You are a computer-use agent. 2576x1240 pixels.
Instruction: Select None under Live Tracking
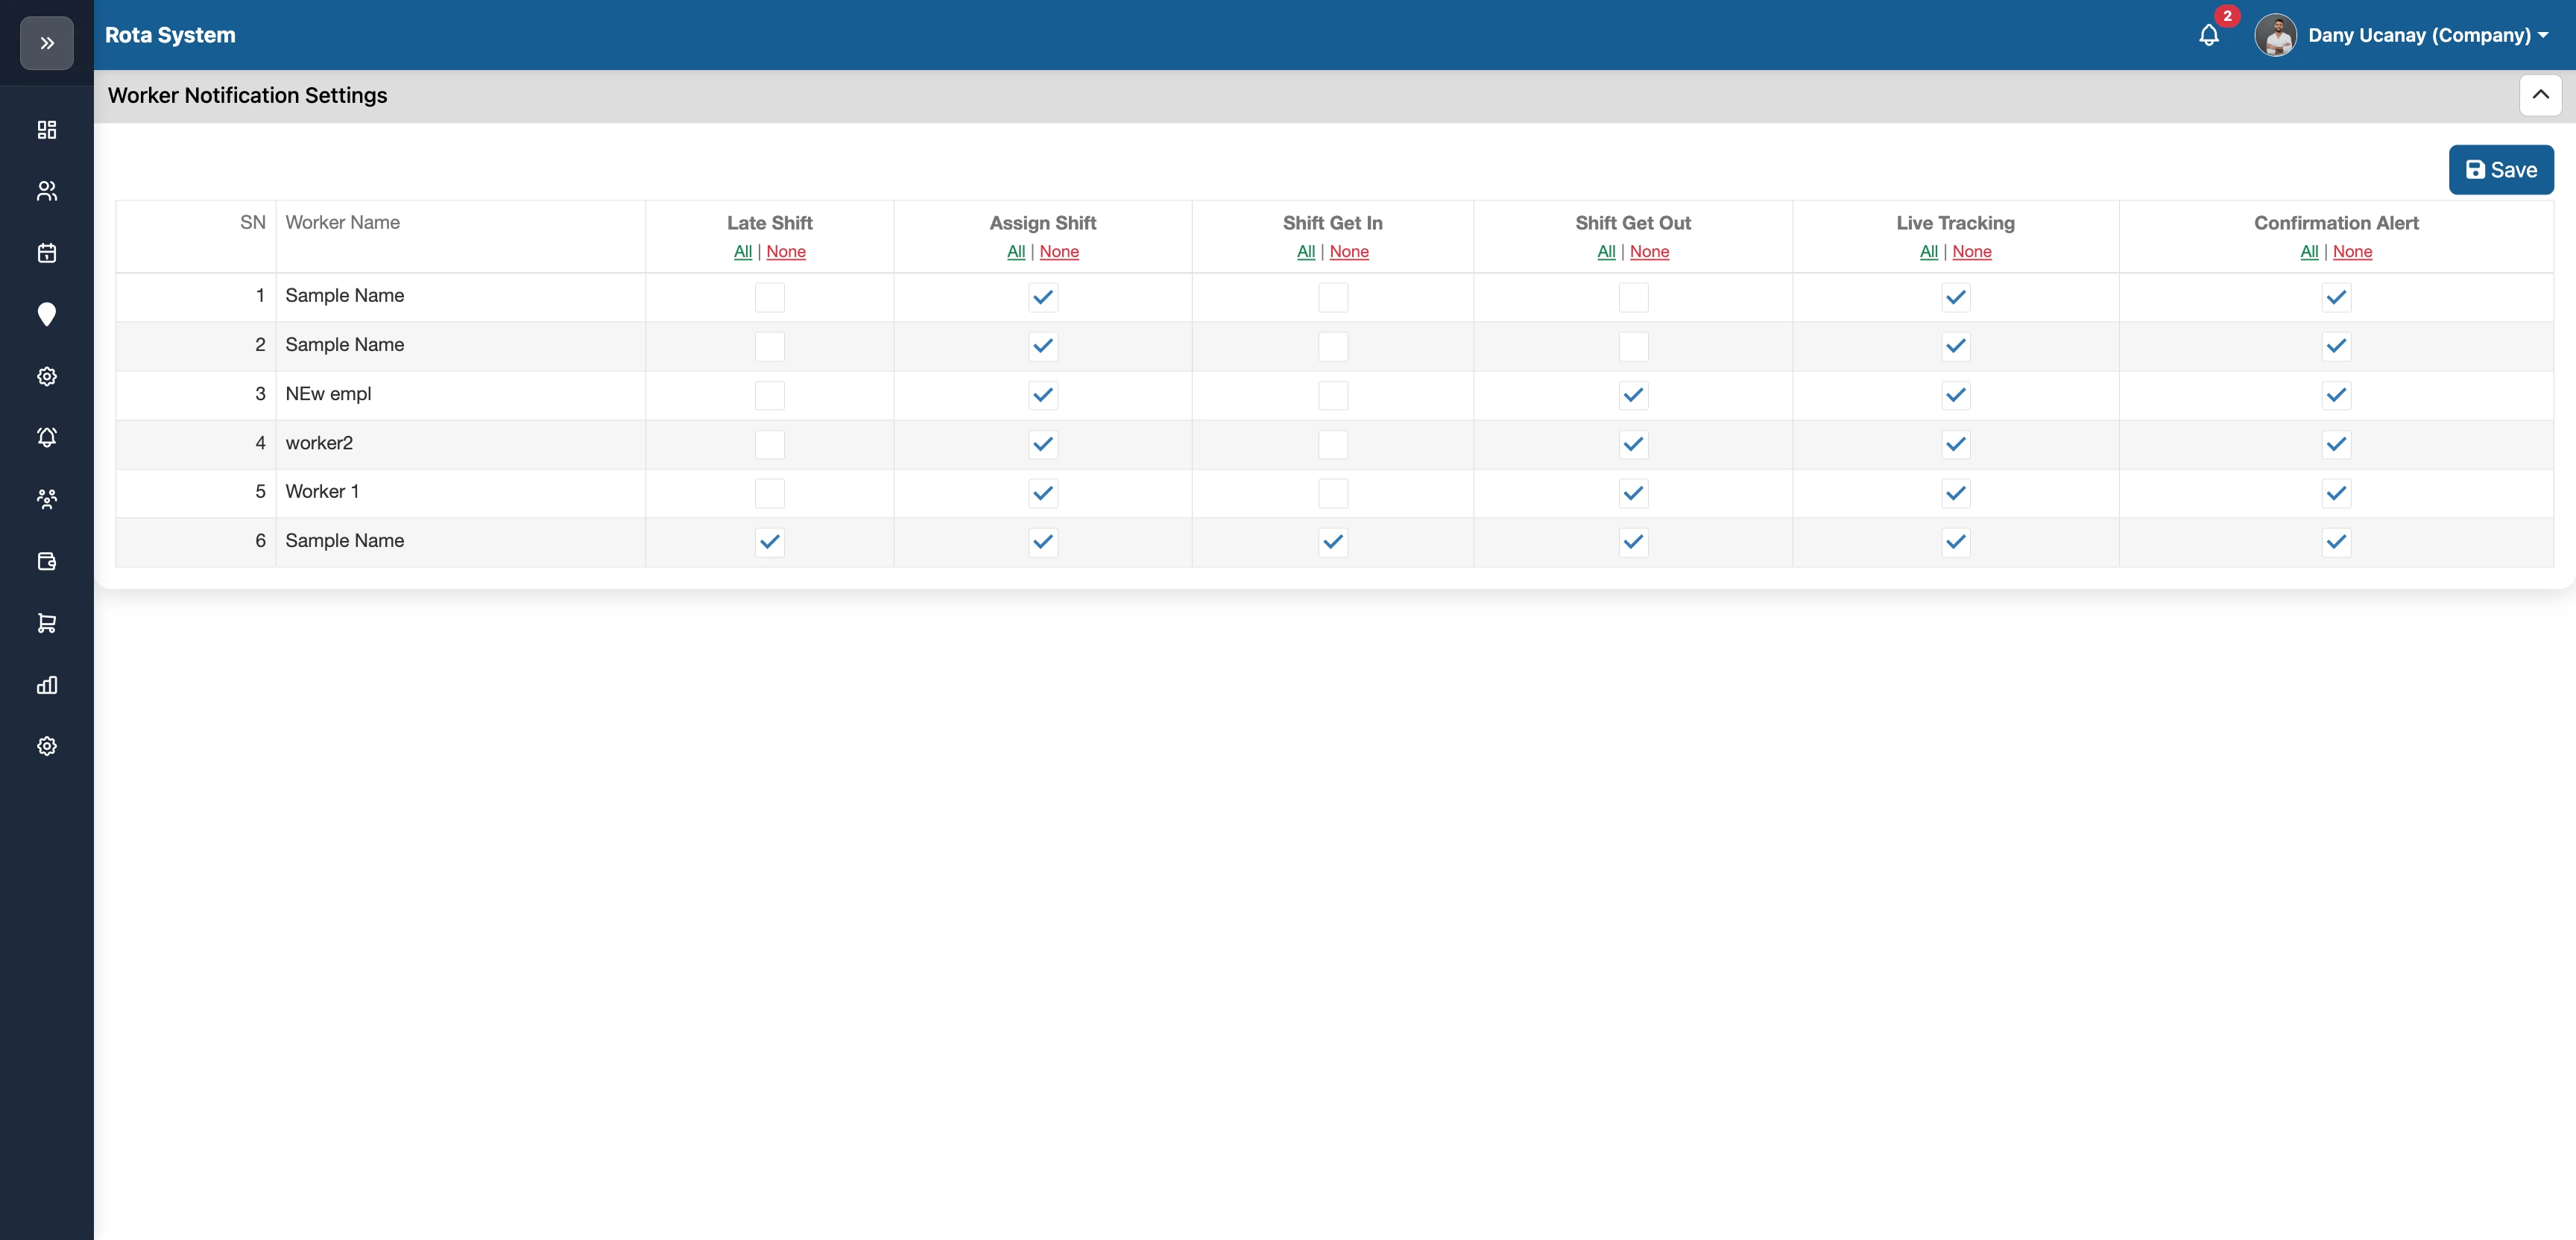(x=1971, y=252)
